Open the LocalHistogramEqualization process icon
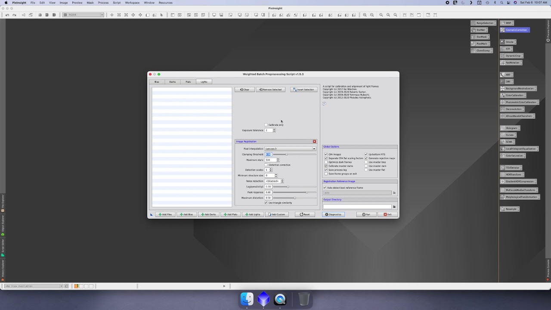The image size is (551, 310). click(519, 149)
